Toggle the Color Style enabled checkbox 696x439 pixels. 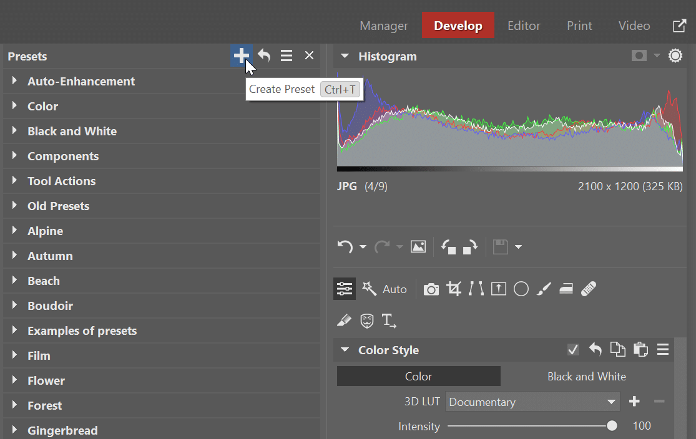click(x=573, y=350)
